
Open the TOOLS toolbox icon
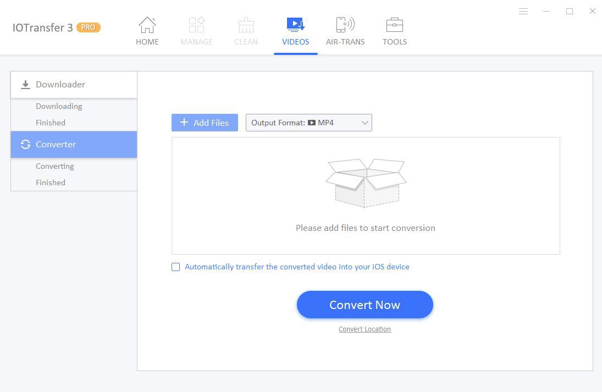pyautogui.click(x=394, y=25)
